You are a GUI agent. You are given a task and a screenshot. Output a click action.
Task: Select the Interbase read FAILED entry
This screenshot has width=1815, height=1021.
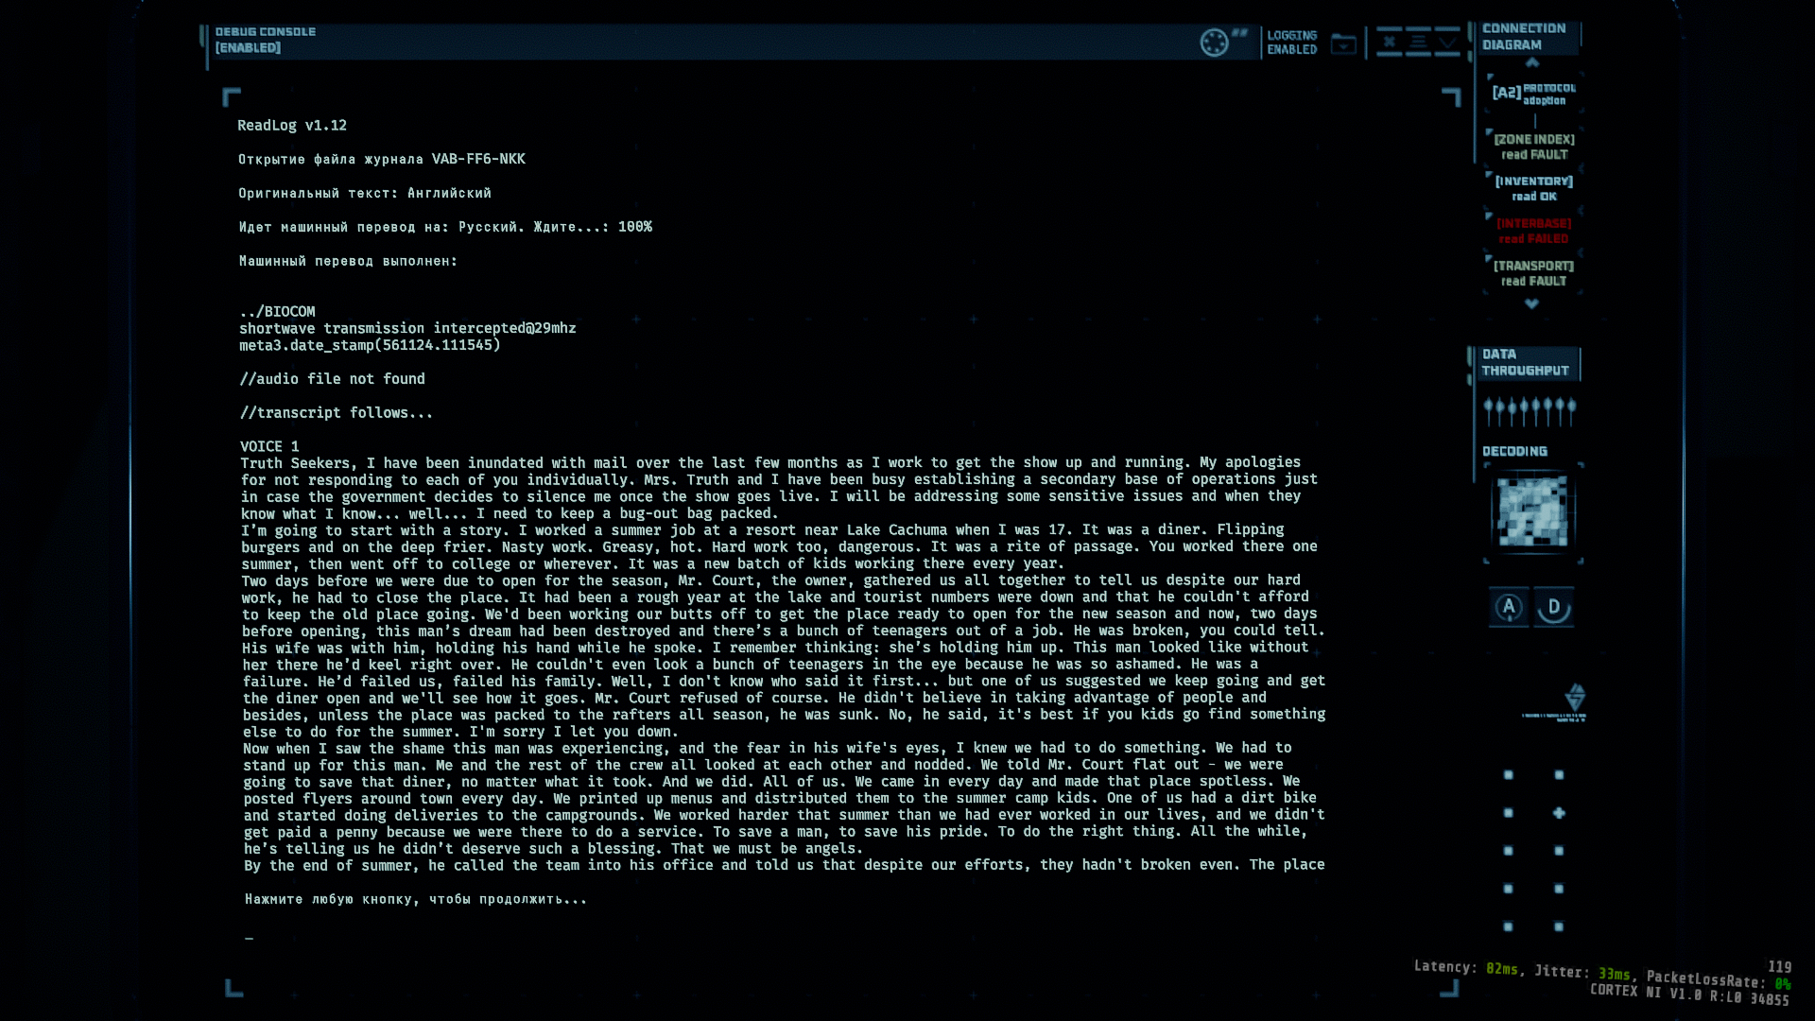1534,231
